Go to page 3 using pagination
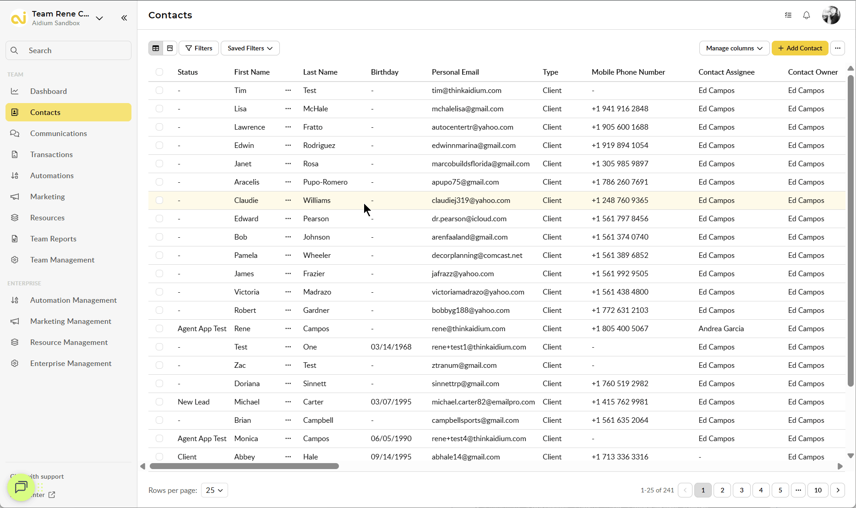The image size is (856, 508). click(x=742, y=490)
